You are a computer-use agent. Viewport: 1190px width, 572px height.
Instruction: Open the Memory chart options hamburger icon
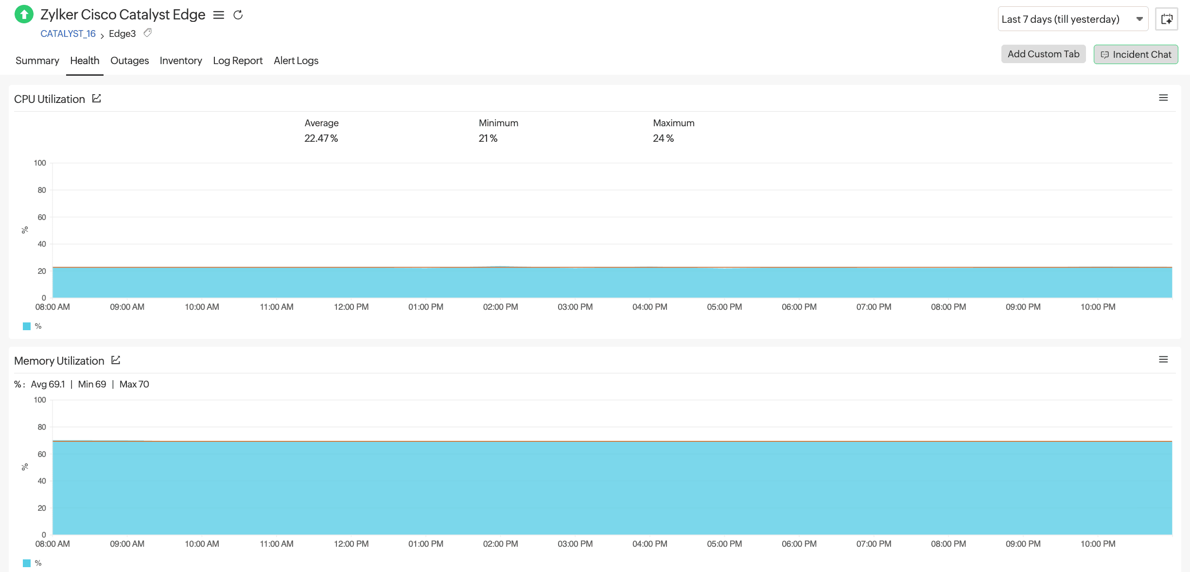coord(1163,359)
